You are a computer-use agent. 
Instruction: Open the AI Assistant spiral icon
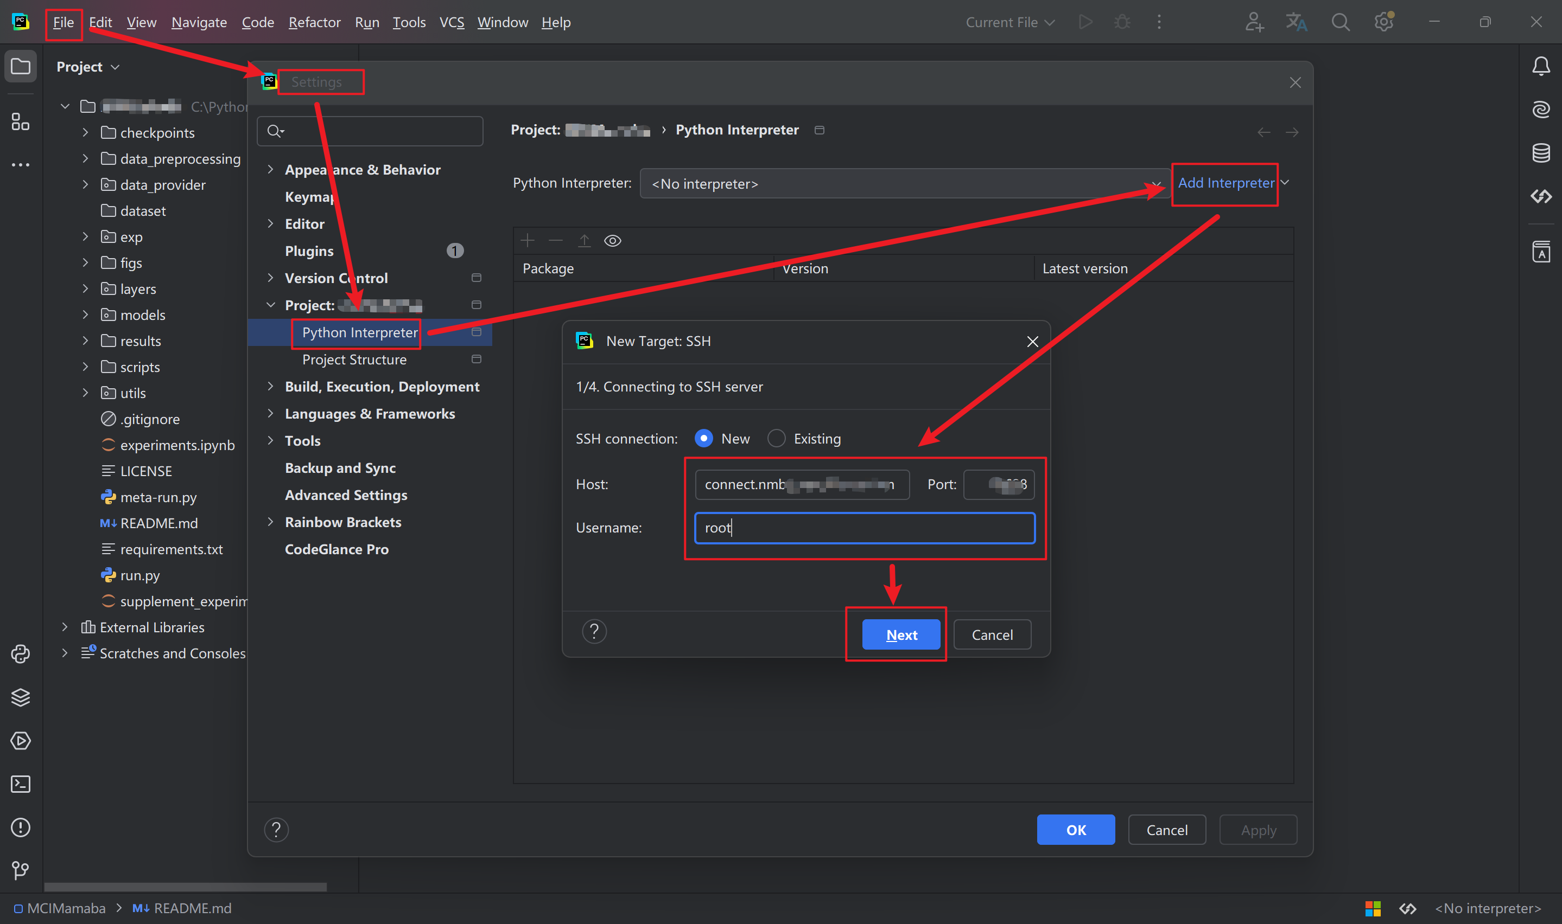(1541, 110)
